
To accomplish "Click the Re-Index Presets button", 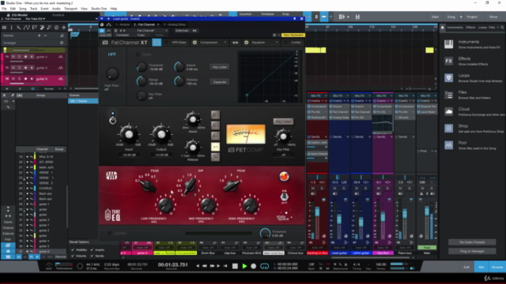I will [472, 242].
